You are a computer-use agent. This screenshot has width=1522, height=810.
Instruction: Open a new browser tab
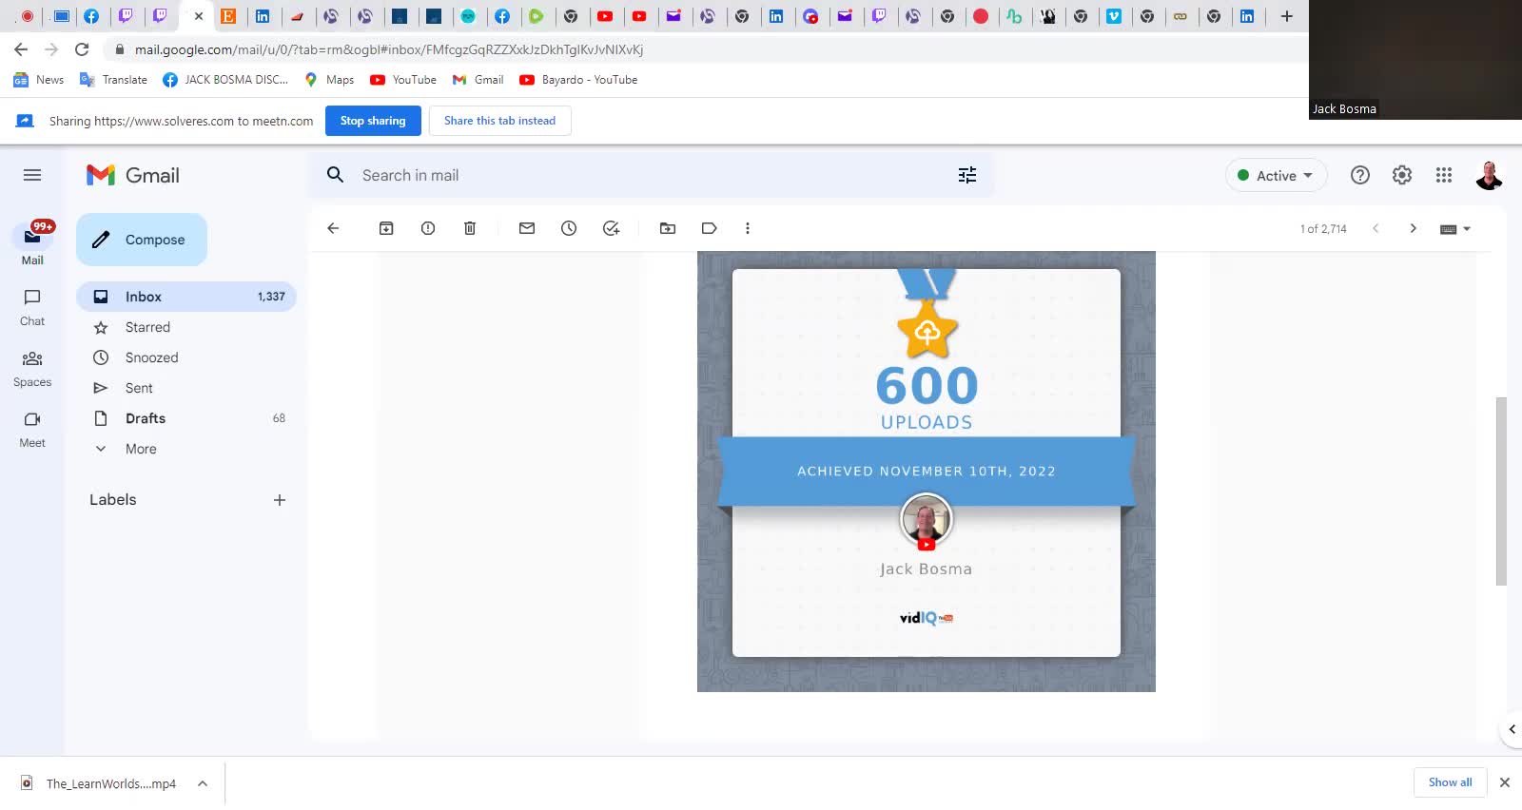tap(1286, 16)
